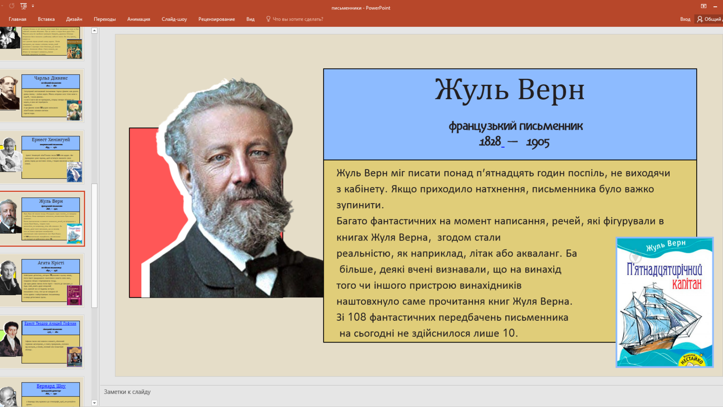The width and height of the screenshot is (723, 407).
Task: Open Ribbon Display Options in title bar
Action: [703, 6]
